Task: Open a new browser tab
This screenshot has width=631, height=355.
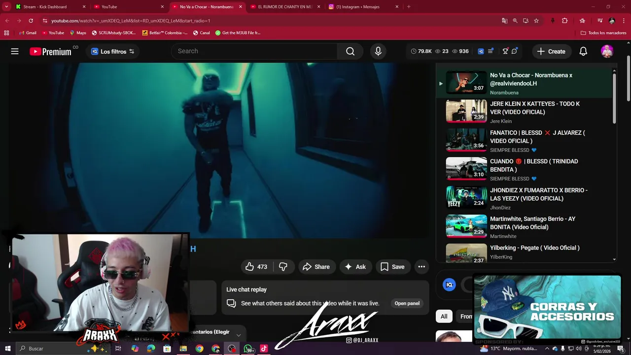Action: pyautogui.click(x=409, y=7)
